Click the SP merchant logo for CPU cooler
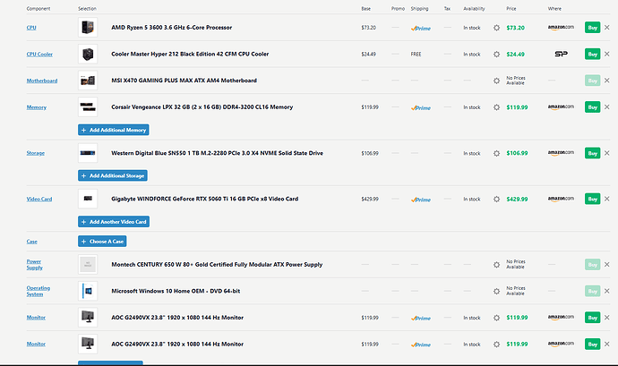The height and width of the screenshot is (366, 618). (561, 54)
